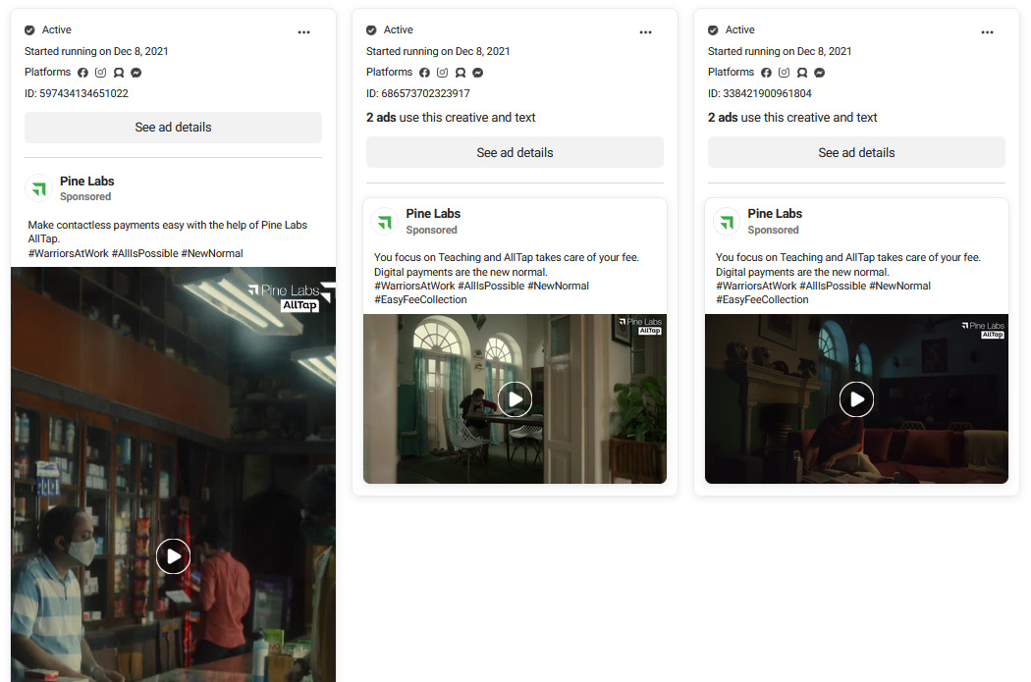Click Pine Labs logo avatar in contactless payments ad
Viewport: 1031px width, 682px height.
click(39, 188)
